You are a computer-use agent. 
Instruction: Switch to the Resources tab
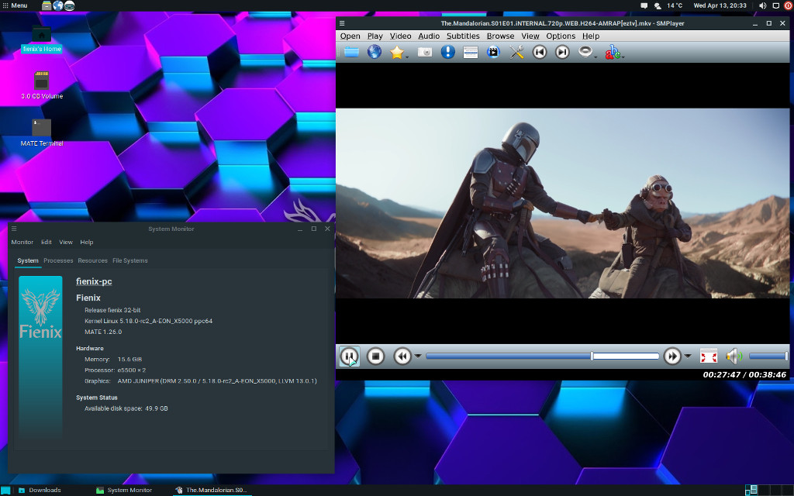click(93, 260)
